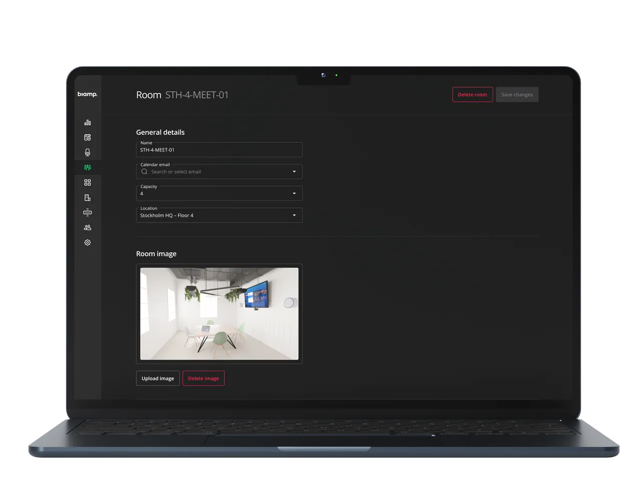Click the Delete image button
This screenshot has height=481, width=641.
[x=203, y=378]
